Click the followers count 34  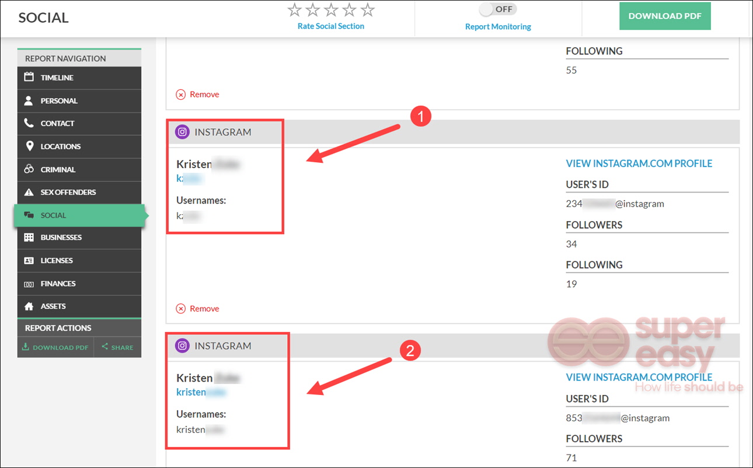(x=571, y=244)
